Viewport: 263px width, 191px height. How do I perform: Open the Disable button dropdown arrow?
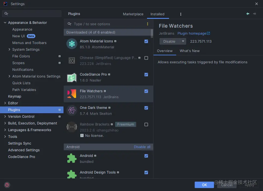[x=183, y=41]
